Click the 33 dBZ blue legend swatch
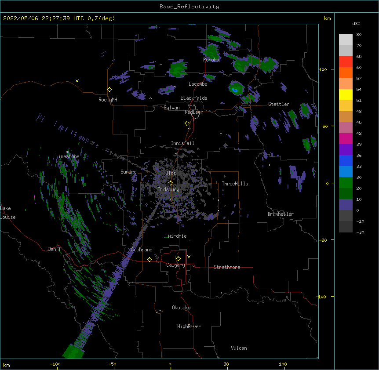 [x=346, y=160]
